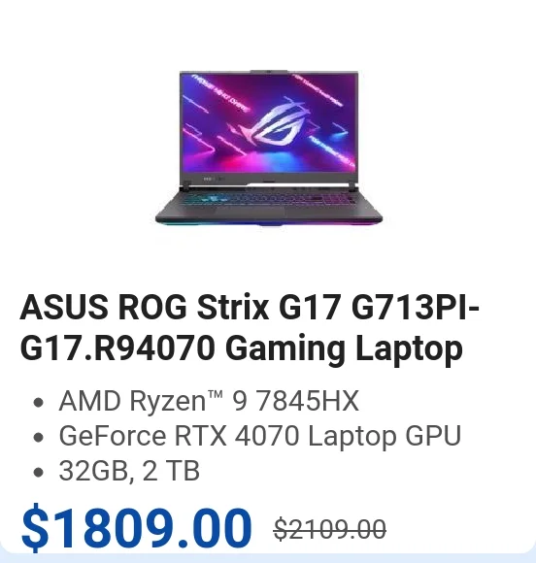The image size is (536, 563).
Task: Click the G17.R94070 Gaming Laptop title line
Action: [x=241, y=348]
